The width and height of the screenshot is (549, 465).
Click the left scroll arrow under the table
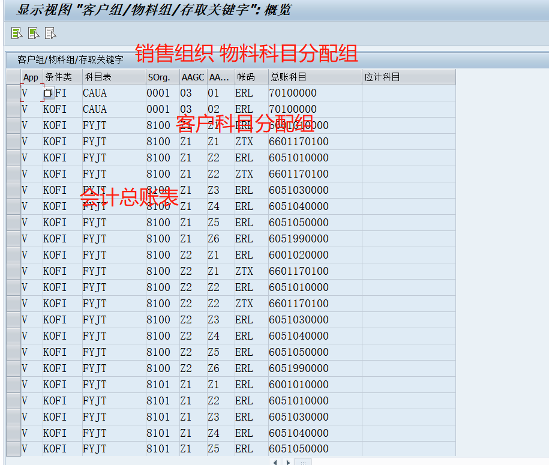[275, 461]
